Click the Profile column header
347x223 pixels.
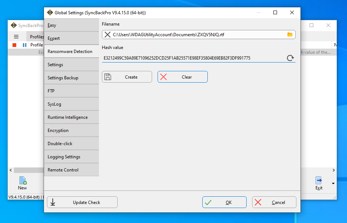coord(37,45)
